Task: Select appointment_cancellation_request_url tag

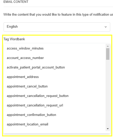Action: tap(35, 105)
